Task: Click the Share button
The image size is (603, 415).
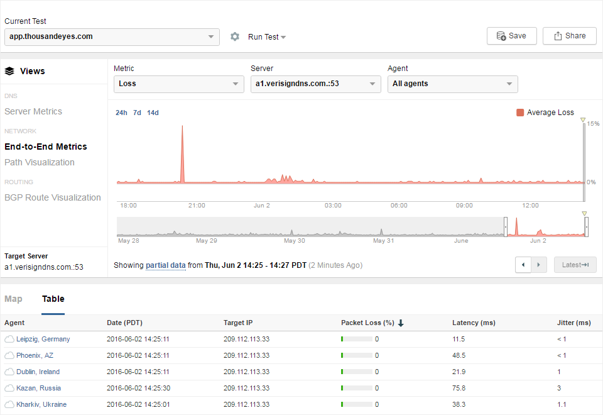Action: coord(569,36)
